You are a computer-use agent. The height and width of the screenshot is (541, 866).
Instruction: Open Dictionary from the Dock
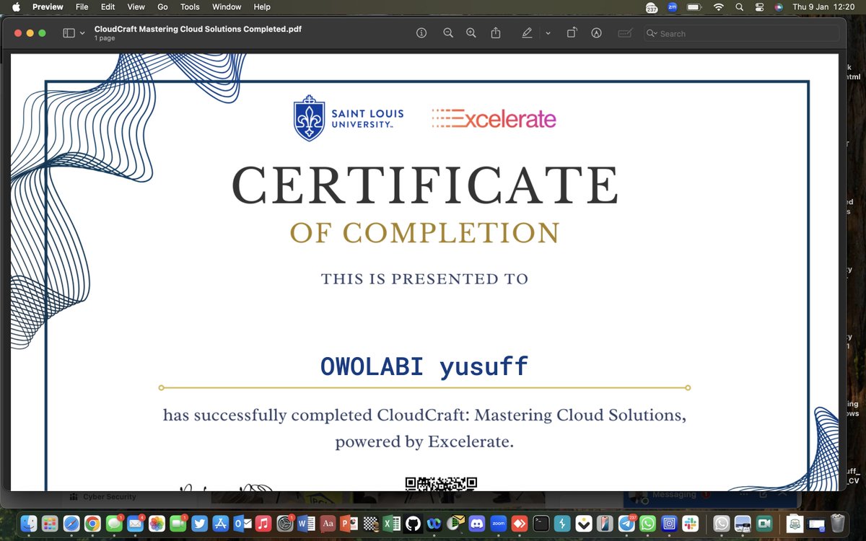pyautogui.click(x=328, y=524)
